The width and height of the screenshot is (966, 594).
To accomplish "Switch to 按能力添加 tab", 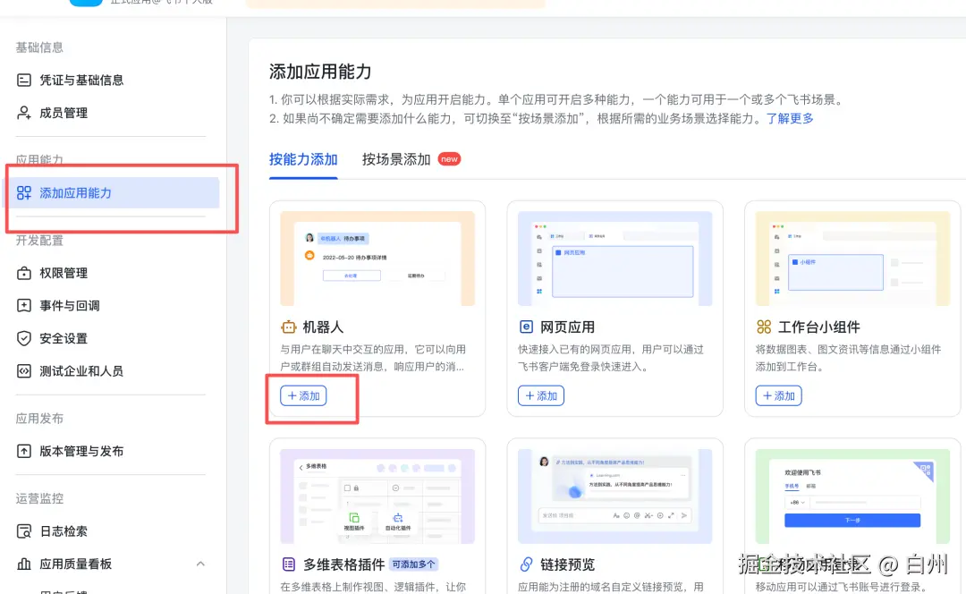I will [303, 159].
